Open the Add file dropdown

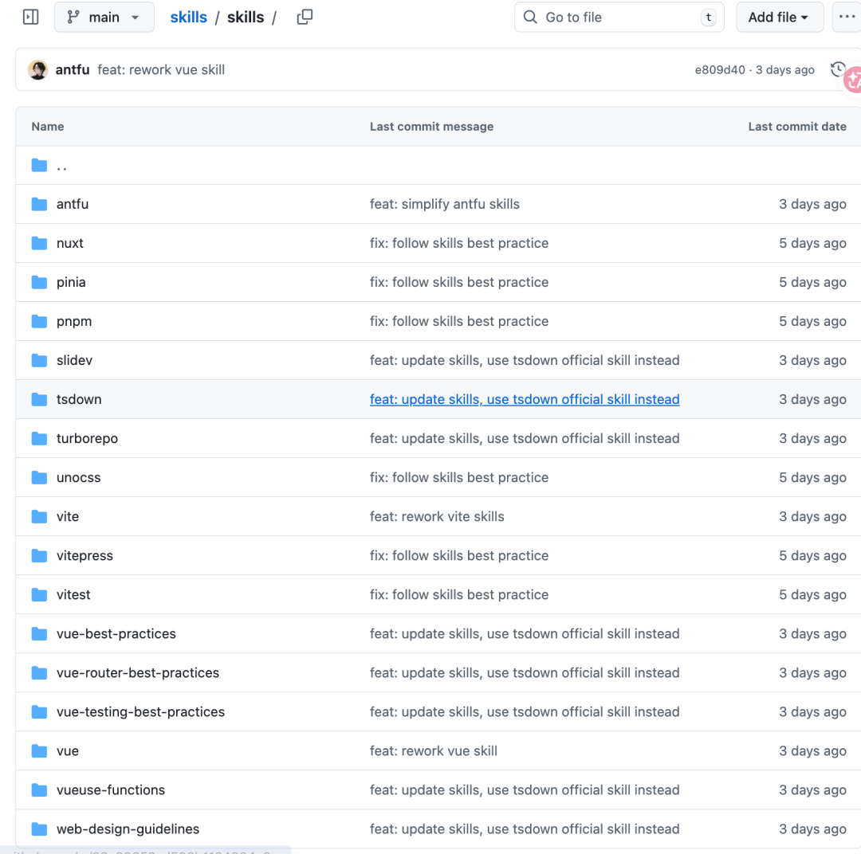779,17
